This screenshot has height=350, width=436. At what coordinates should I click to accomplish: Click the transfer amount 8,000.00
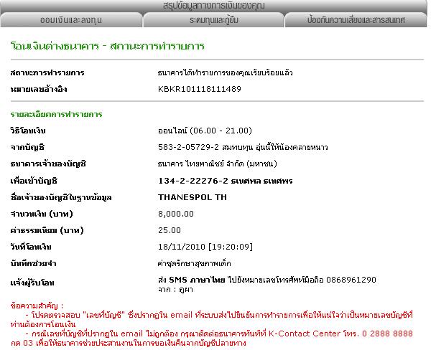click(175, 213)
